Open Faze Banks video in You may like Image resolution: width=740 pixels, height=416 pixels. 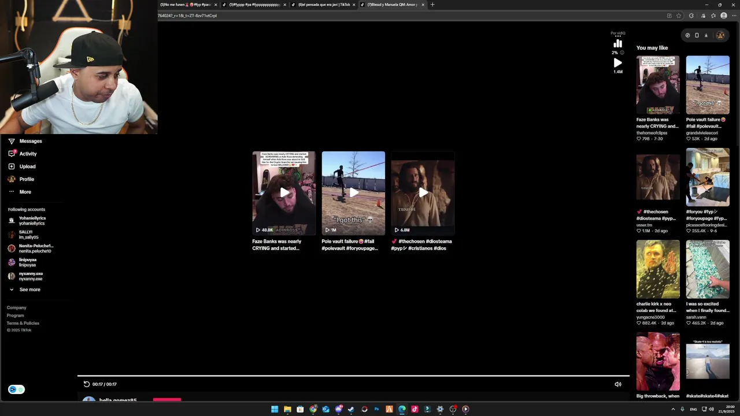tap(658, 85)
